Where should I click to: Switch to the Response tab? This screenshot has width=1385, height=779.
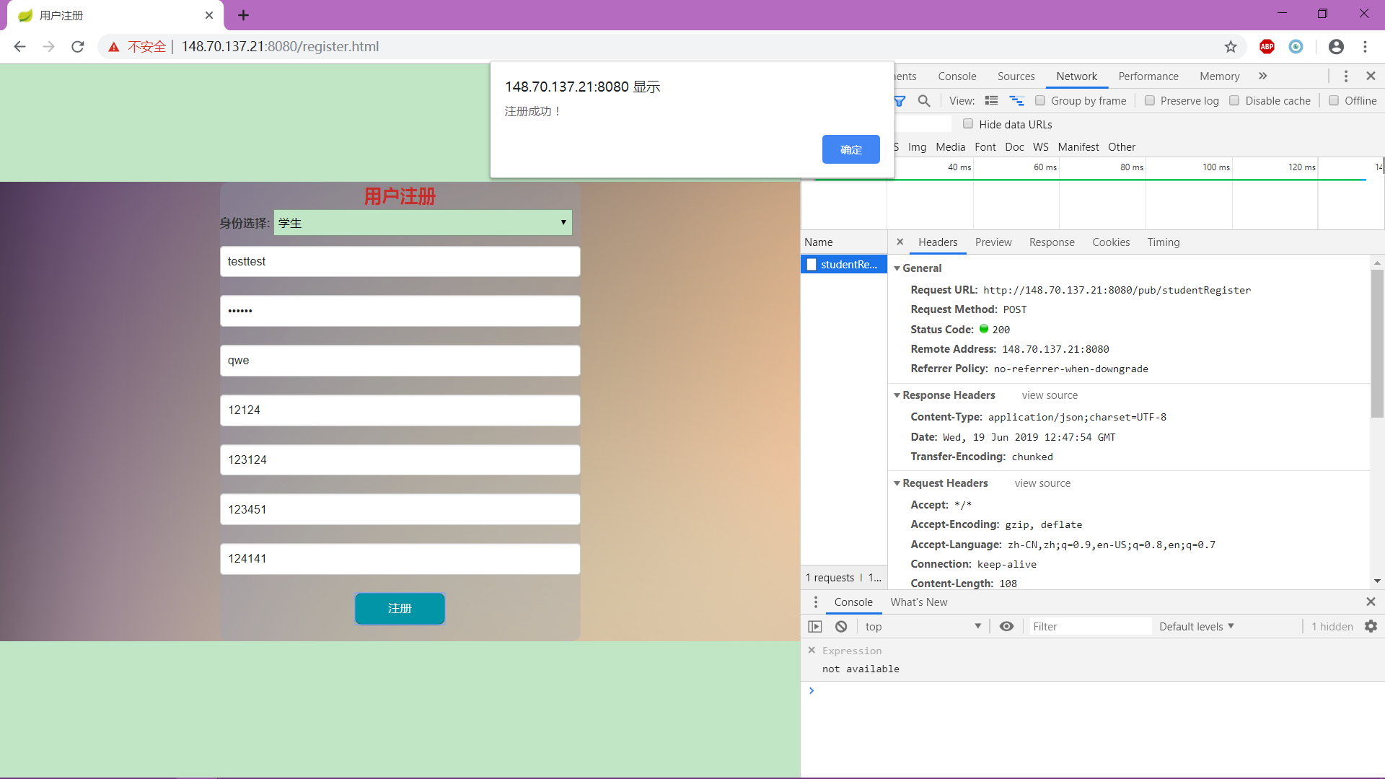pyautogui.click(x=1051, y=242)
